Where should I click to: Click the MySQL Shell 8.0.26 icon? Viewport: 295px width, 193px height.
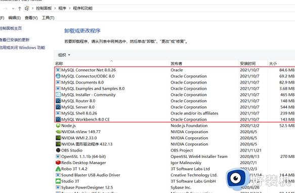(x=58, y=113)
